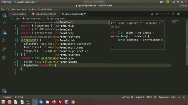Open the Source Control view
Viewport: 188px width, 105px height.
(x=4, y=32)
